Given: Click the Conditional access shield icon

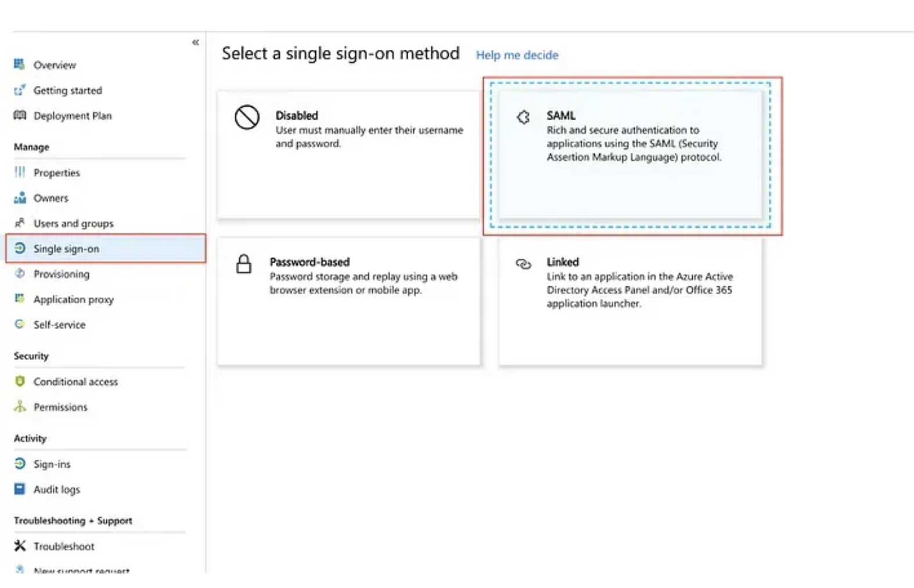Looking at the screenshot, I should 20,381.
